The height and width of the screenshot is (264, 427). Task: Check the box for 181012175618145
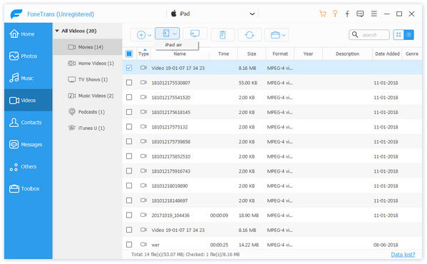coord(129,112)
